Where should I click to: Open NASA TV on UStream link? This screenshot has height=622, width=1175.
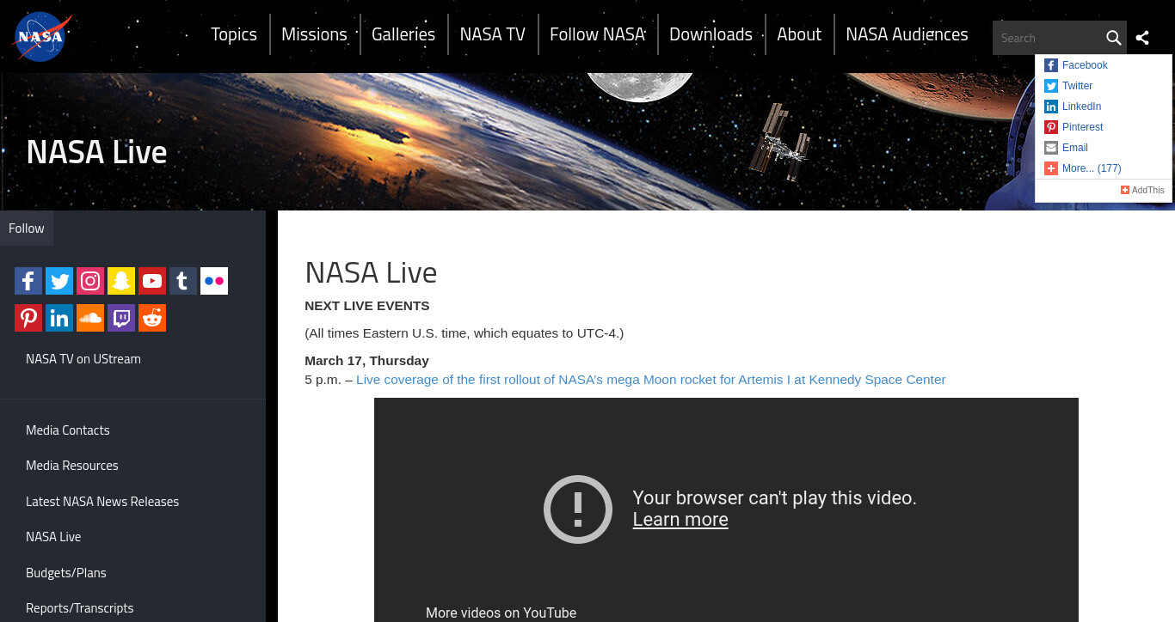coord(83,359)
